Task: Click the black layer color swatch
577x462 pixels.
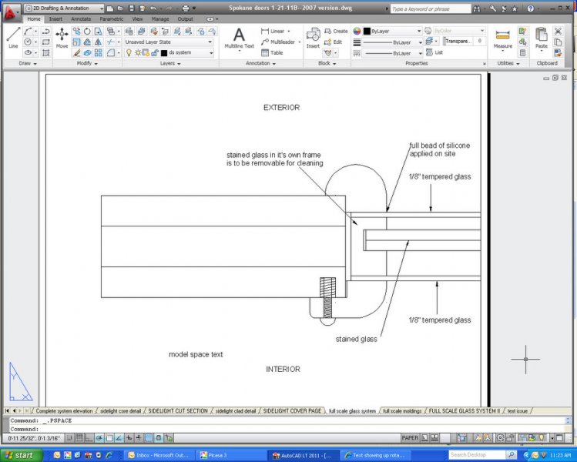Action: pos(164,53)
